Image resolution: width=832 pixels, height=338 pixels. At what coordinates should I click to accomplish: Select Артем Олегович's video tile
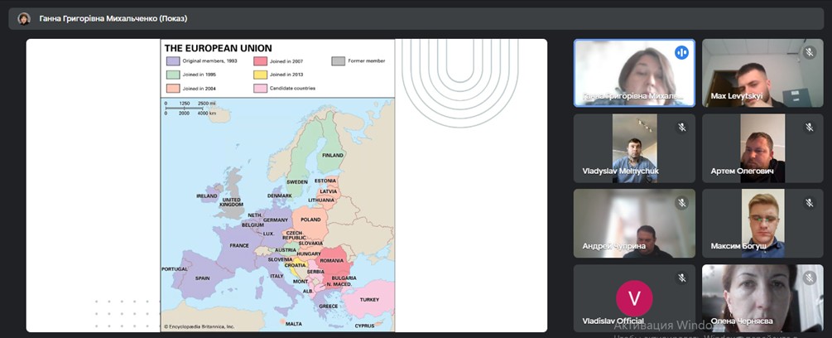(762, 148)
